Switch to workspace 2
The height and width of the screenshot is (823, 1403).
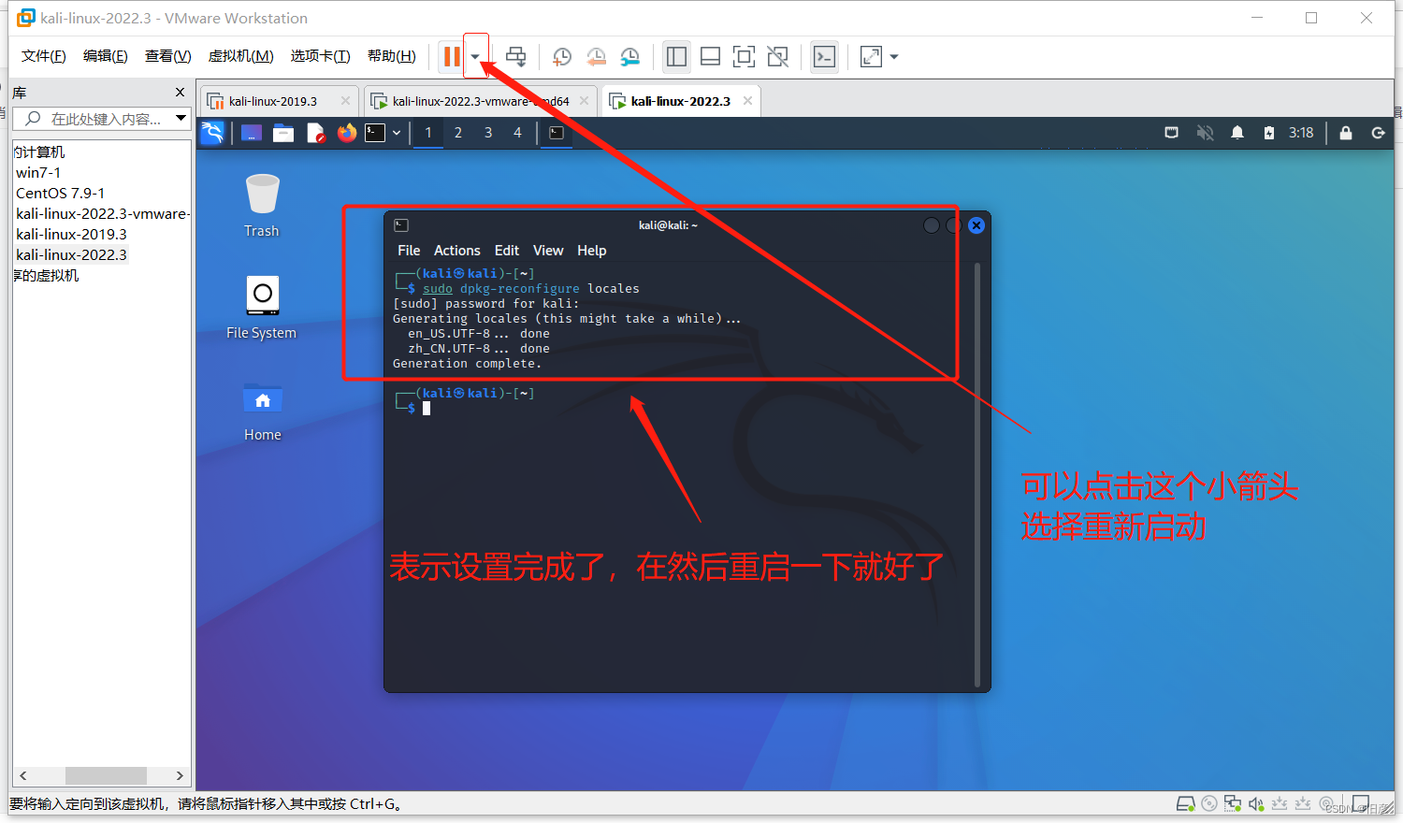(458, 133)
